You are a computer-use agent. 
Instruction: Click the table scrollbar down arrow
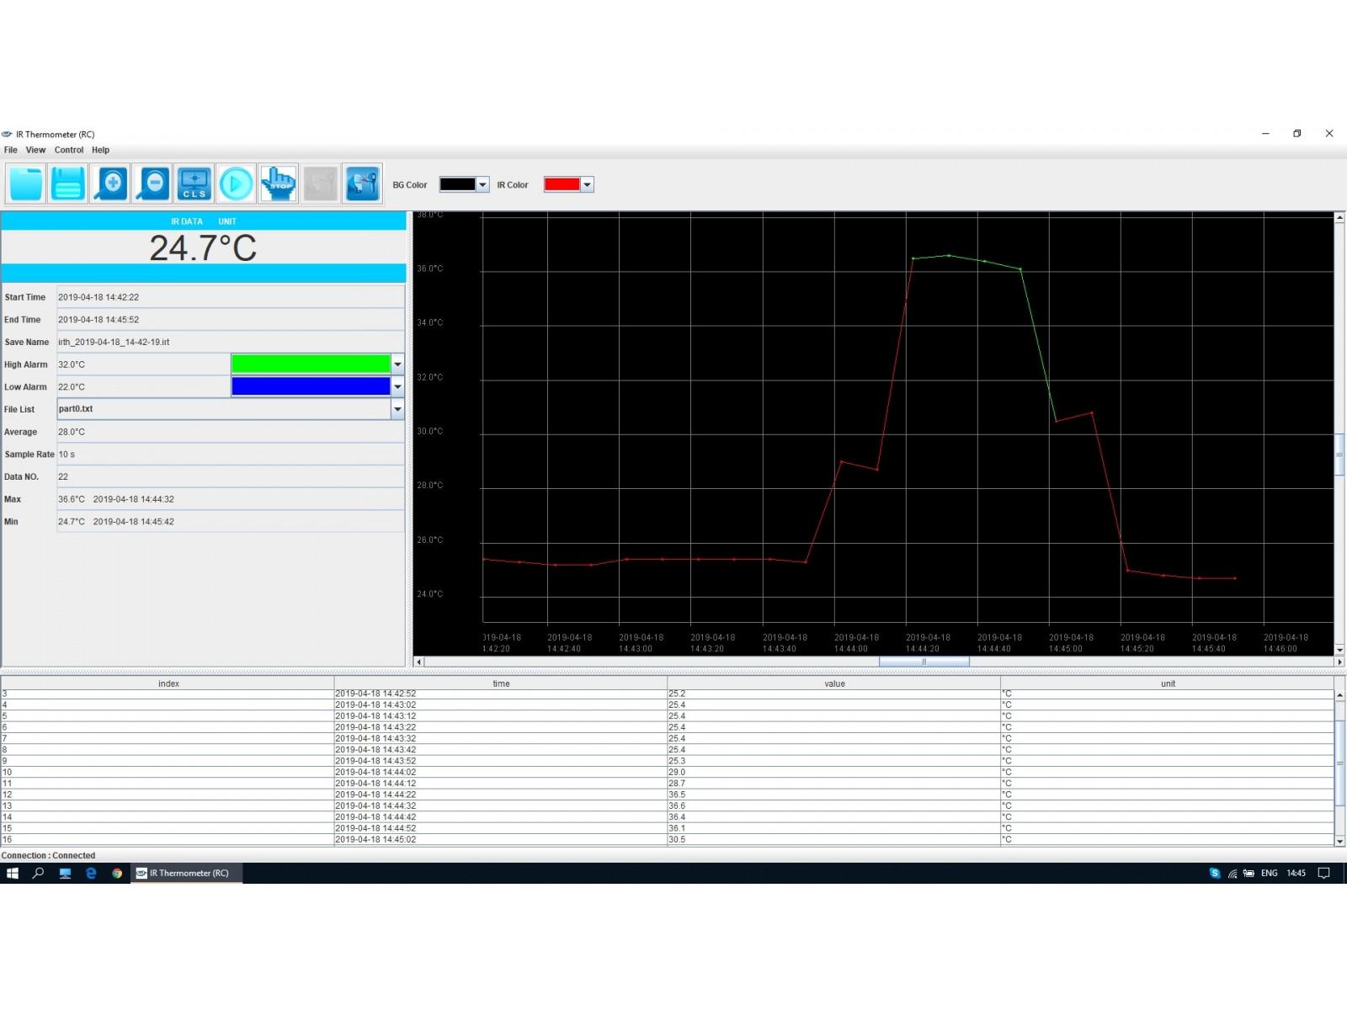(1339, 840)
